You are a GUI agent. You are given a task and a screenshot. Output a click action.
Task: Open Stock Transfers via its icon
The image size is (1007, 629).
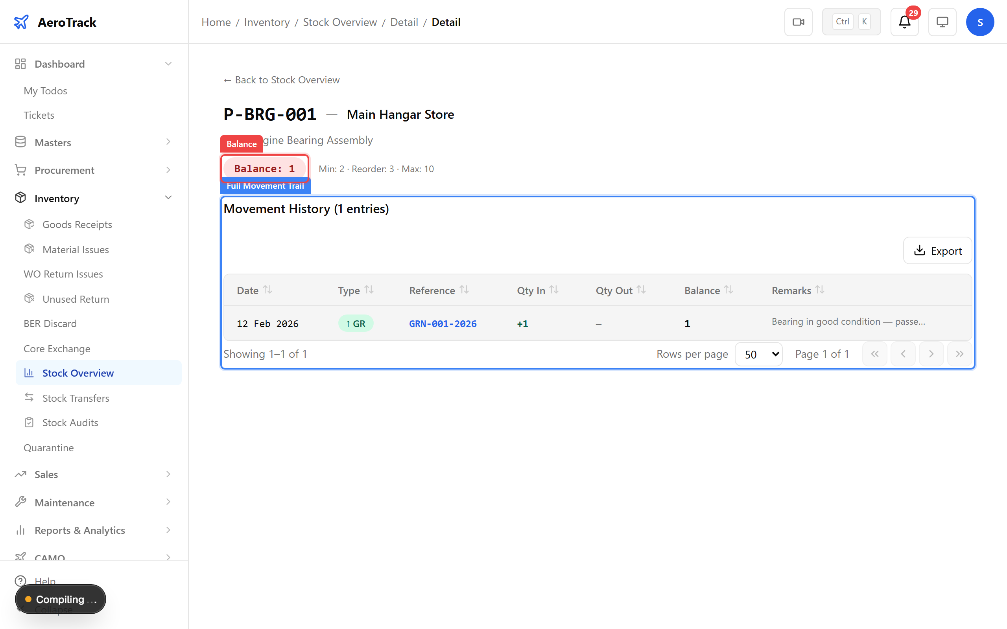tap(29, 398)
